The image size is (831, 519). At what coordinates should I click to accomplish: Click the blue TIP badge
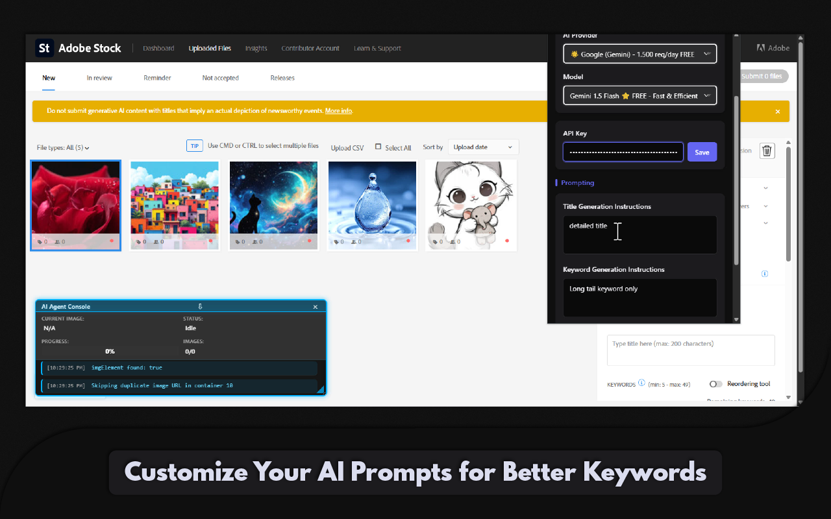(195, 146)
